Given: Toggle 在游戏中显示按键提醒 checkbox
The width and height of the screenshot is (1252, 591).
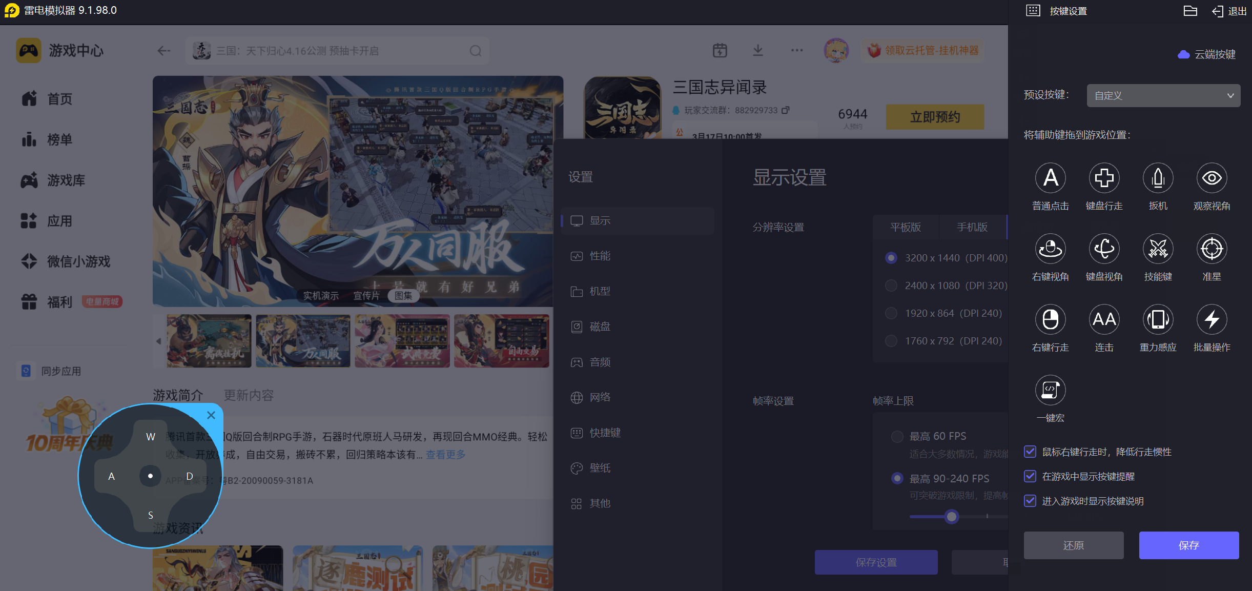Looking at the screenshot, I should 1030,476.
